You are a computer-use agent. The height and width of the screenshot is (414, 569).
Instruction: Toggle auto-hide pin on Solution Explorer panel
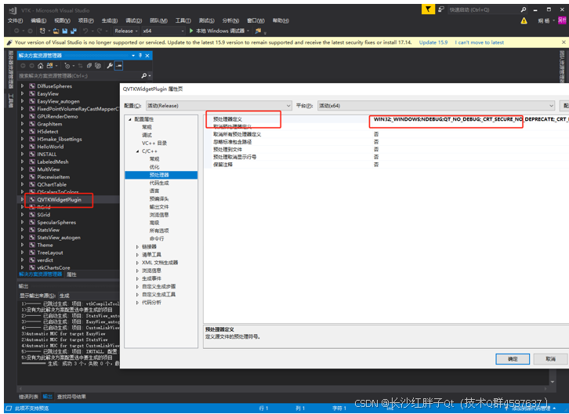pos(140,56)
